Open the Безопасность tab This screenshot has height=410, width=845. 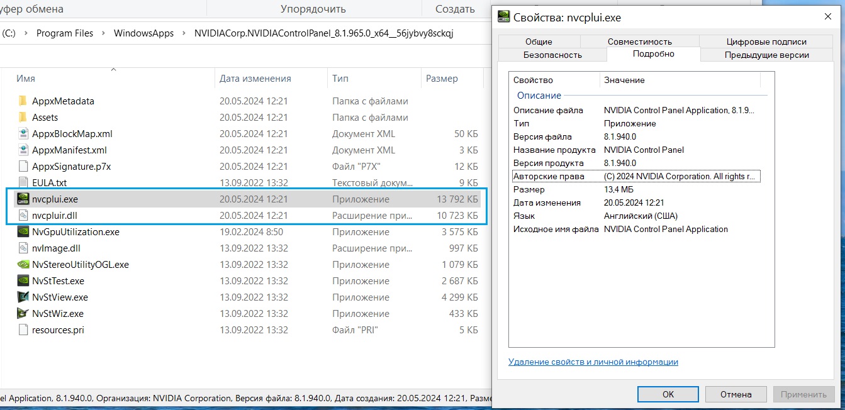coord(552,55)
